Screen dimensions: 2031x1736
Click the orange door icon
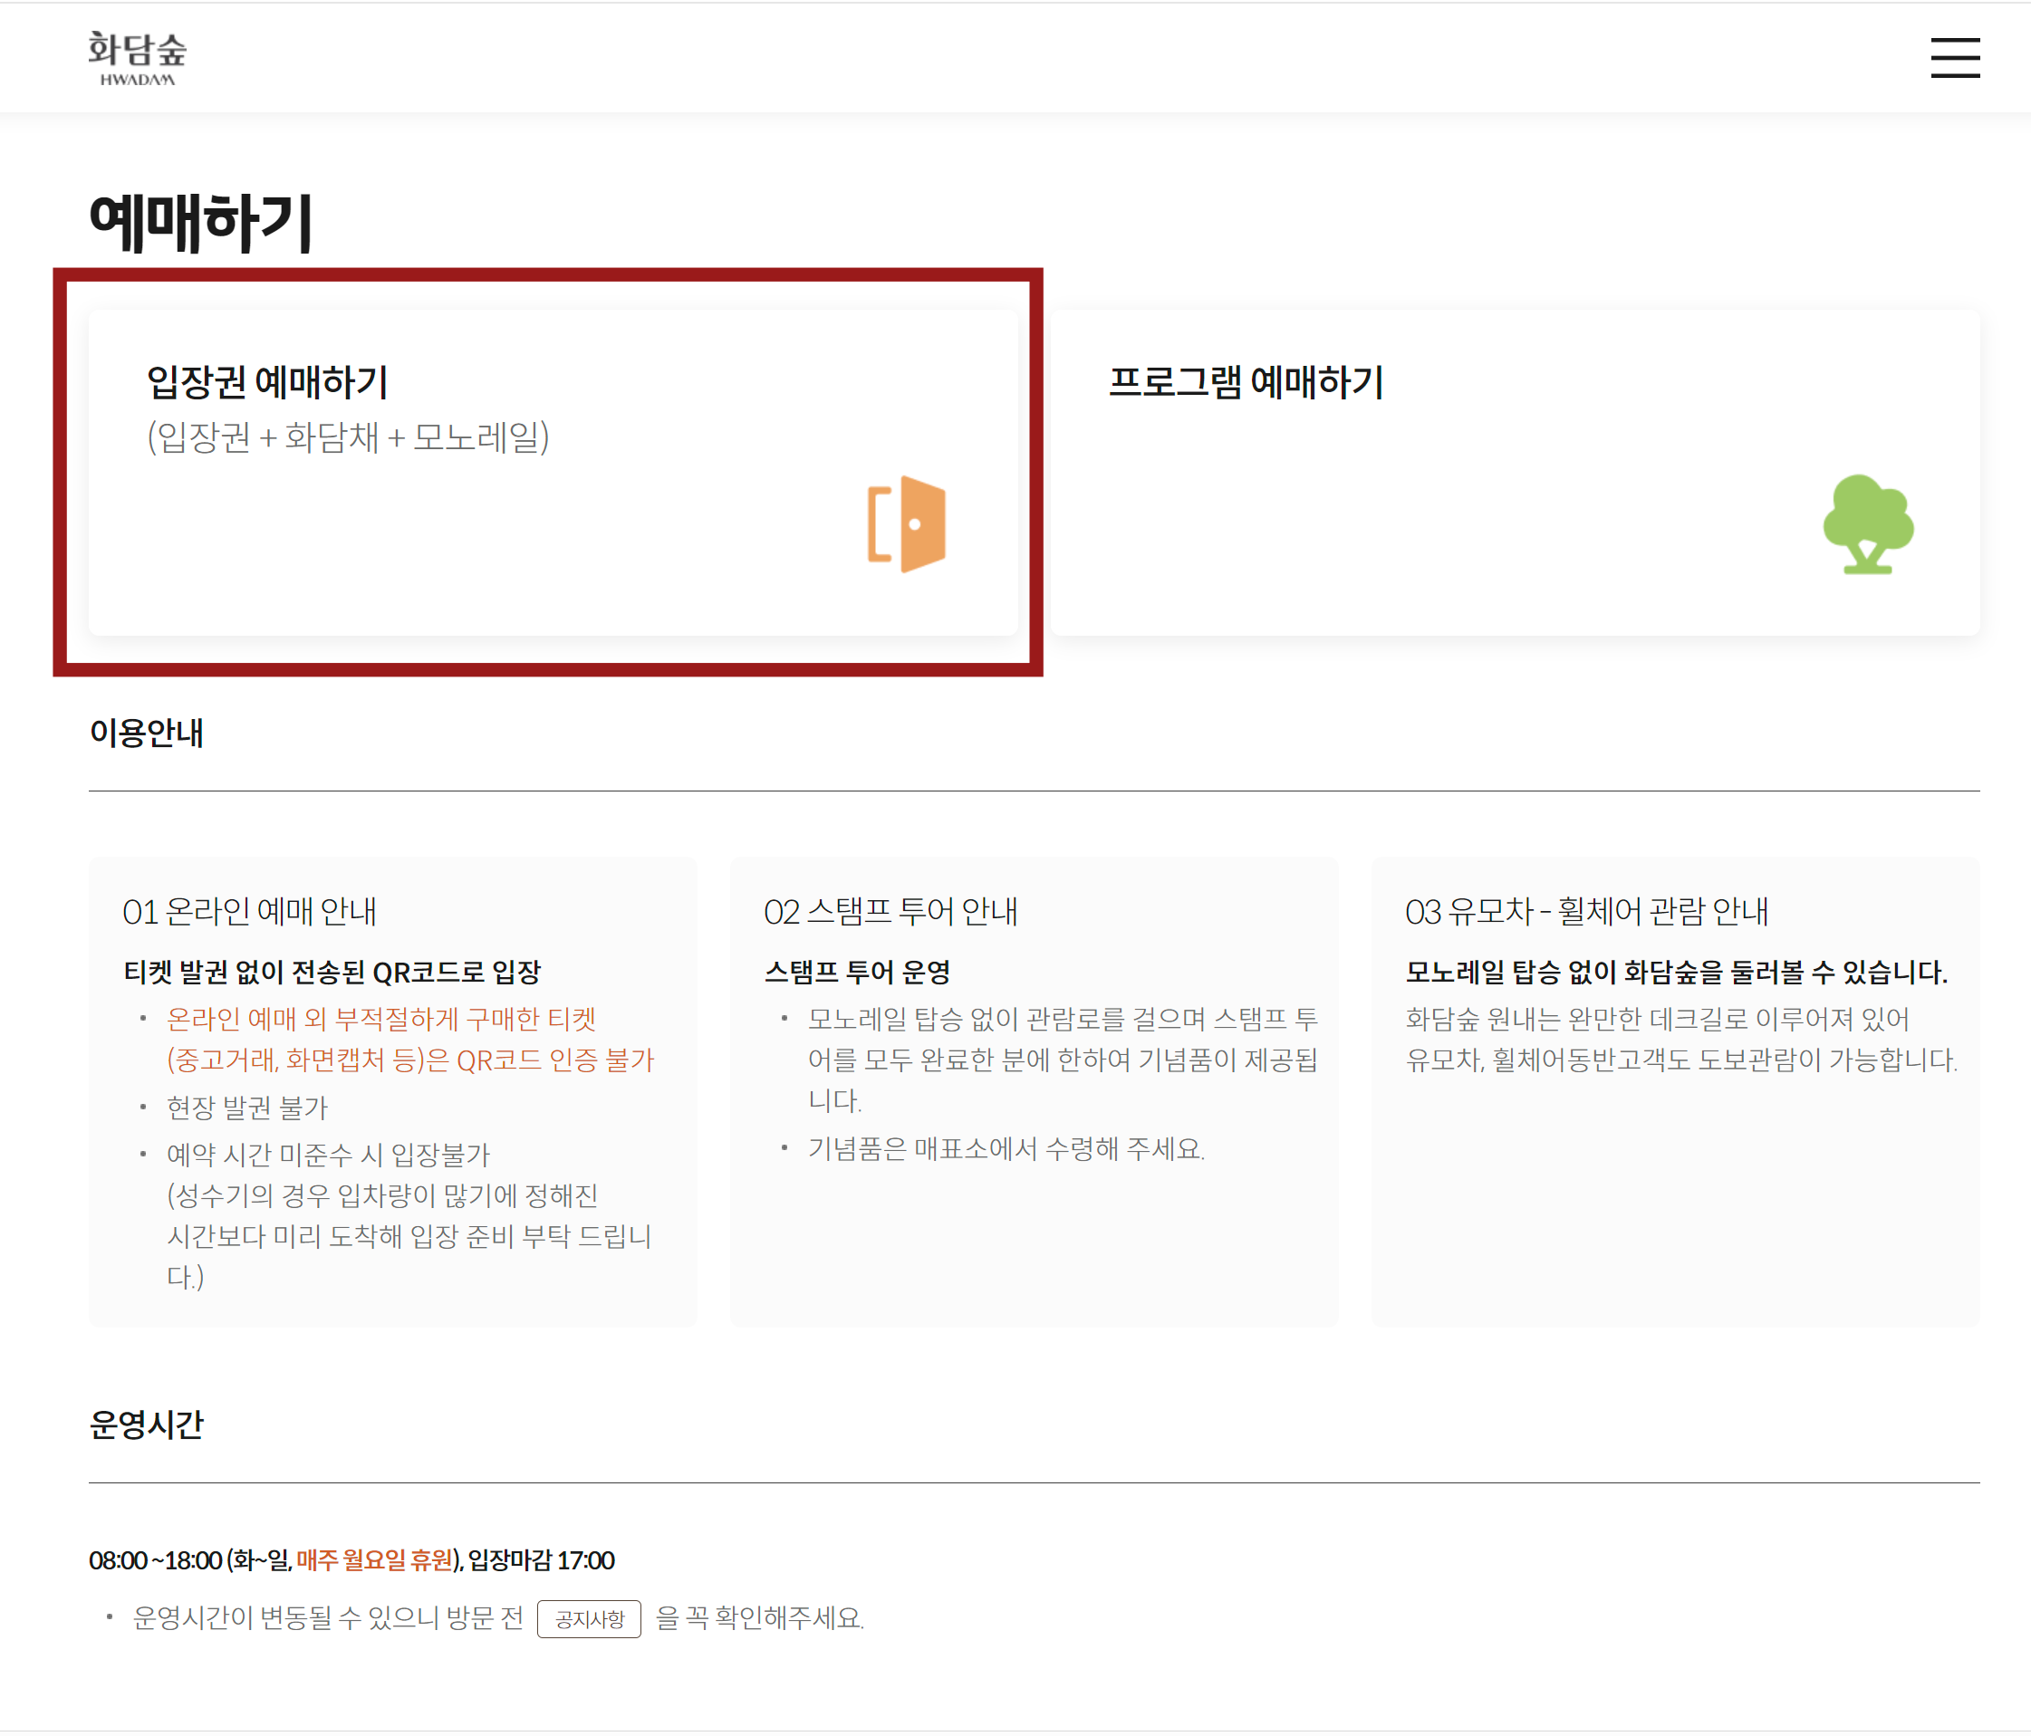[x=907, y=524]
